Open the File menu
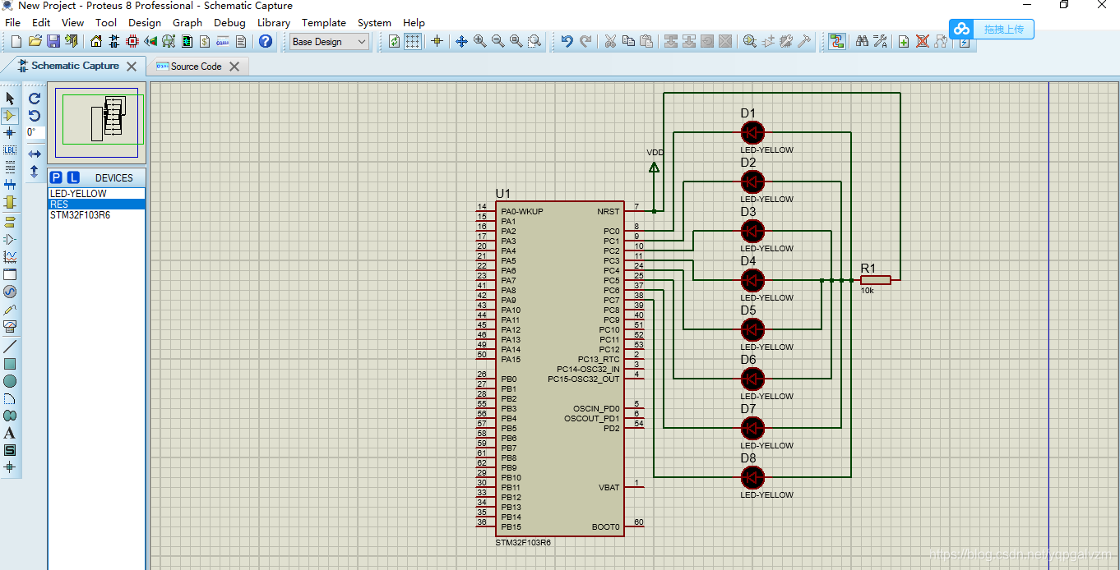 click(x=13, y=23)
